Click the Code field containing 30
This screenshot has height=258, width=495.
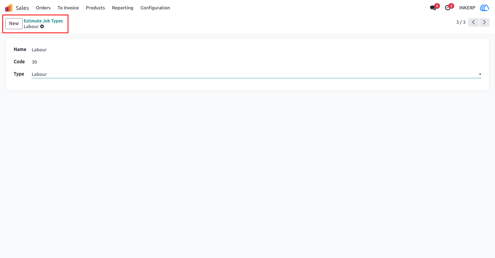click(x=256, y=62)
